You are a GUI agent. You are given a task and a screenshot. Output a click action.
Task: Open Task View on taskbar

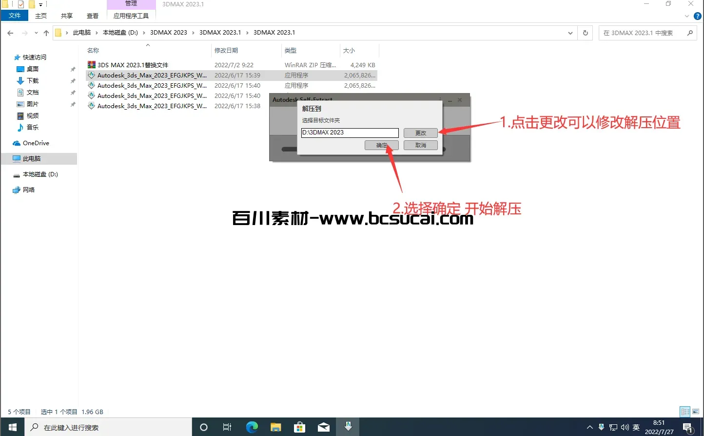click(227, 427)
